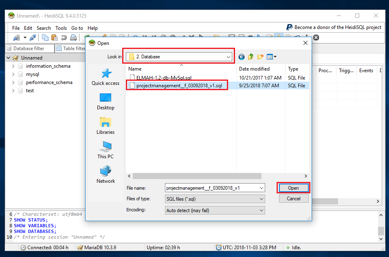
Task: Sort files by Date modified column
Action: (x=261, y=69)
